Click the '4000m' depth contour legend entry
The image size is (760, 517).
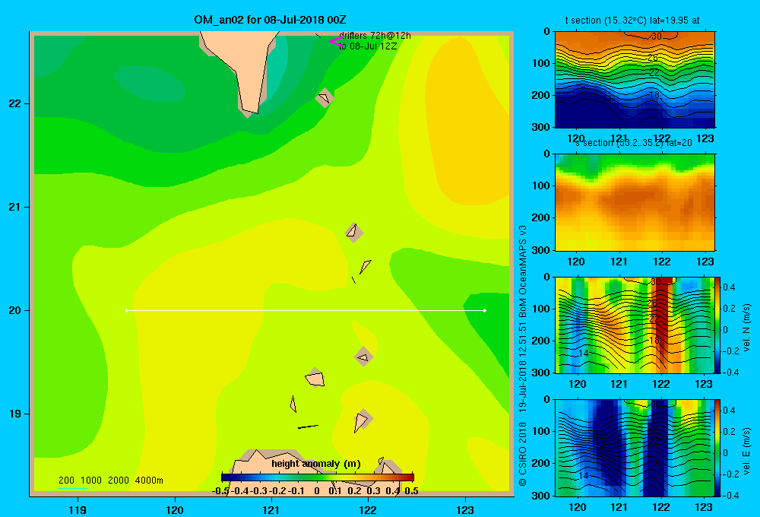coord(149,481)
